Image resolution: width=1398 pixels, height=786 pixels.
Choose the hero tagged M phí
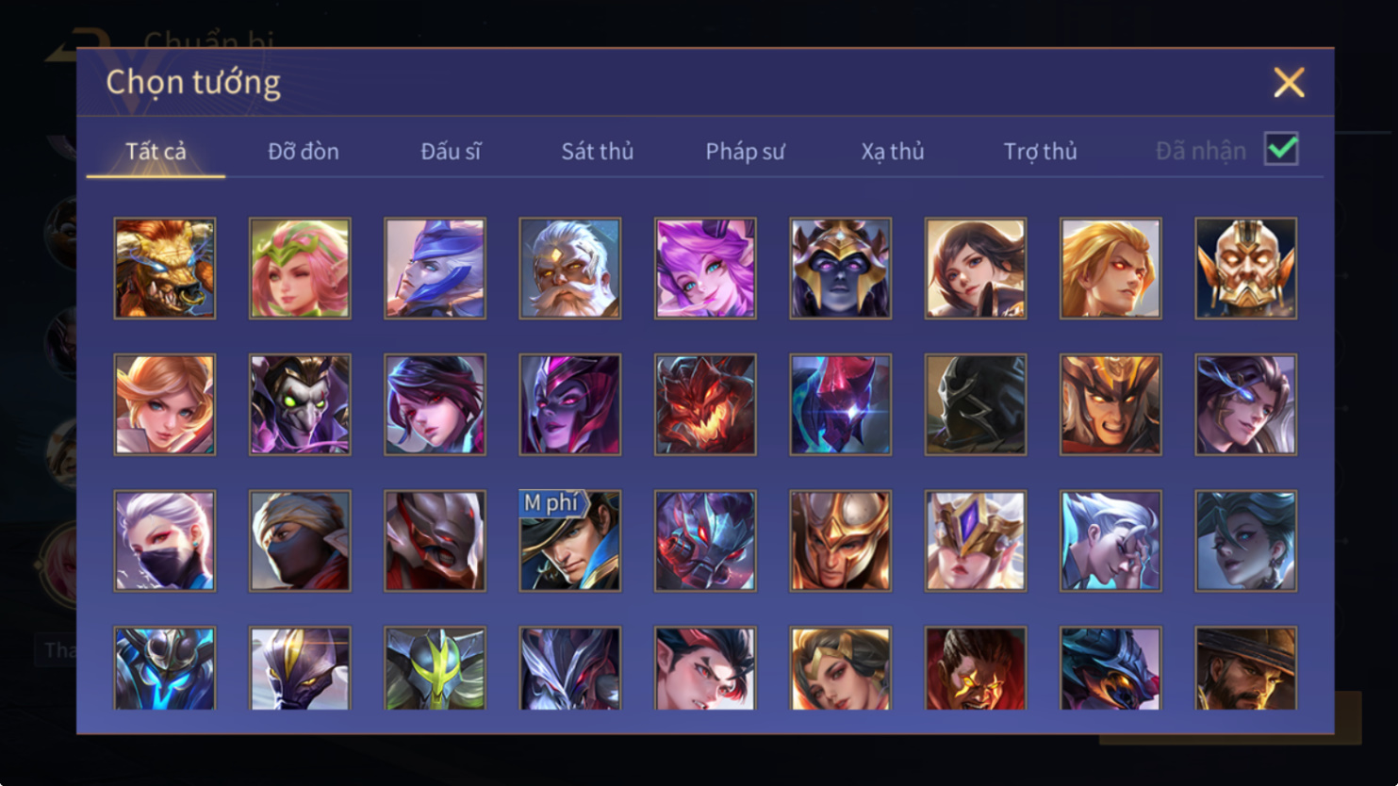click(570, 541)
